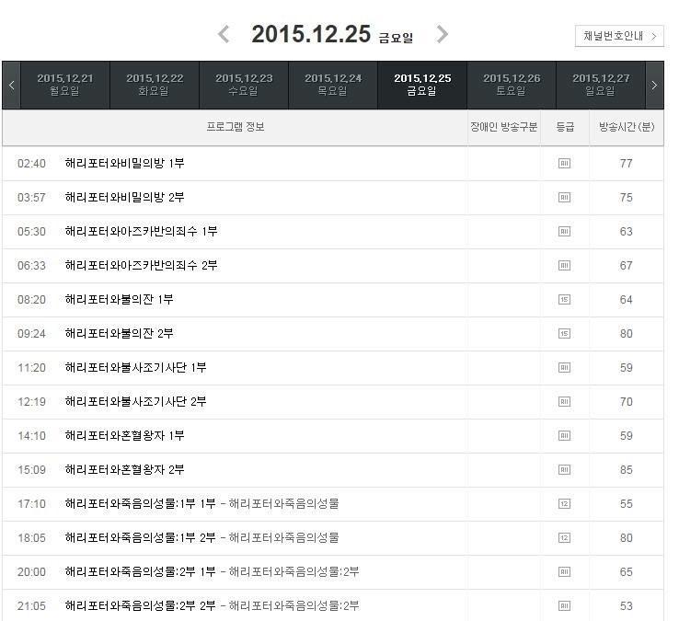Click the 15 rating icon for 09:24 program

(x=564, y=333)
